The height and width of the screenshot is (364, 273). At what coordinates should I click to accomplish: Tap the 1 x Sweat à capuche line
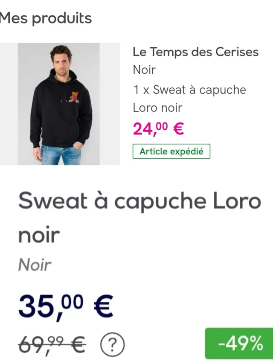pos(189,90)
